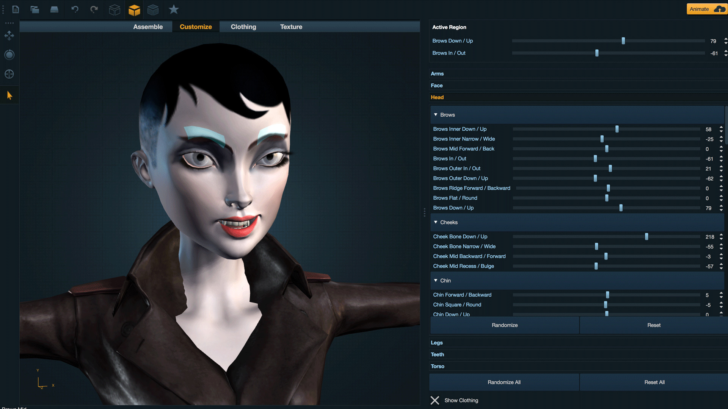Select the highlighted yellow cube mode icon
Image resolution: width=728 pixels, height=409 pixels.
point(134,9)
